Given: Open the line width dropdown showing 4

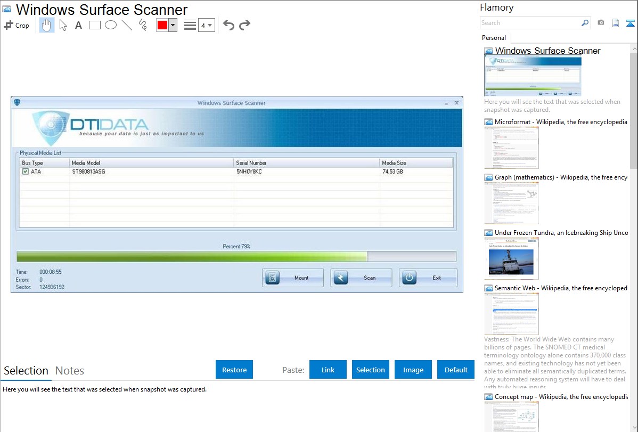Looking at the screenshot, I should pyautogui.click(x=207, y=26).
